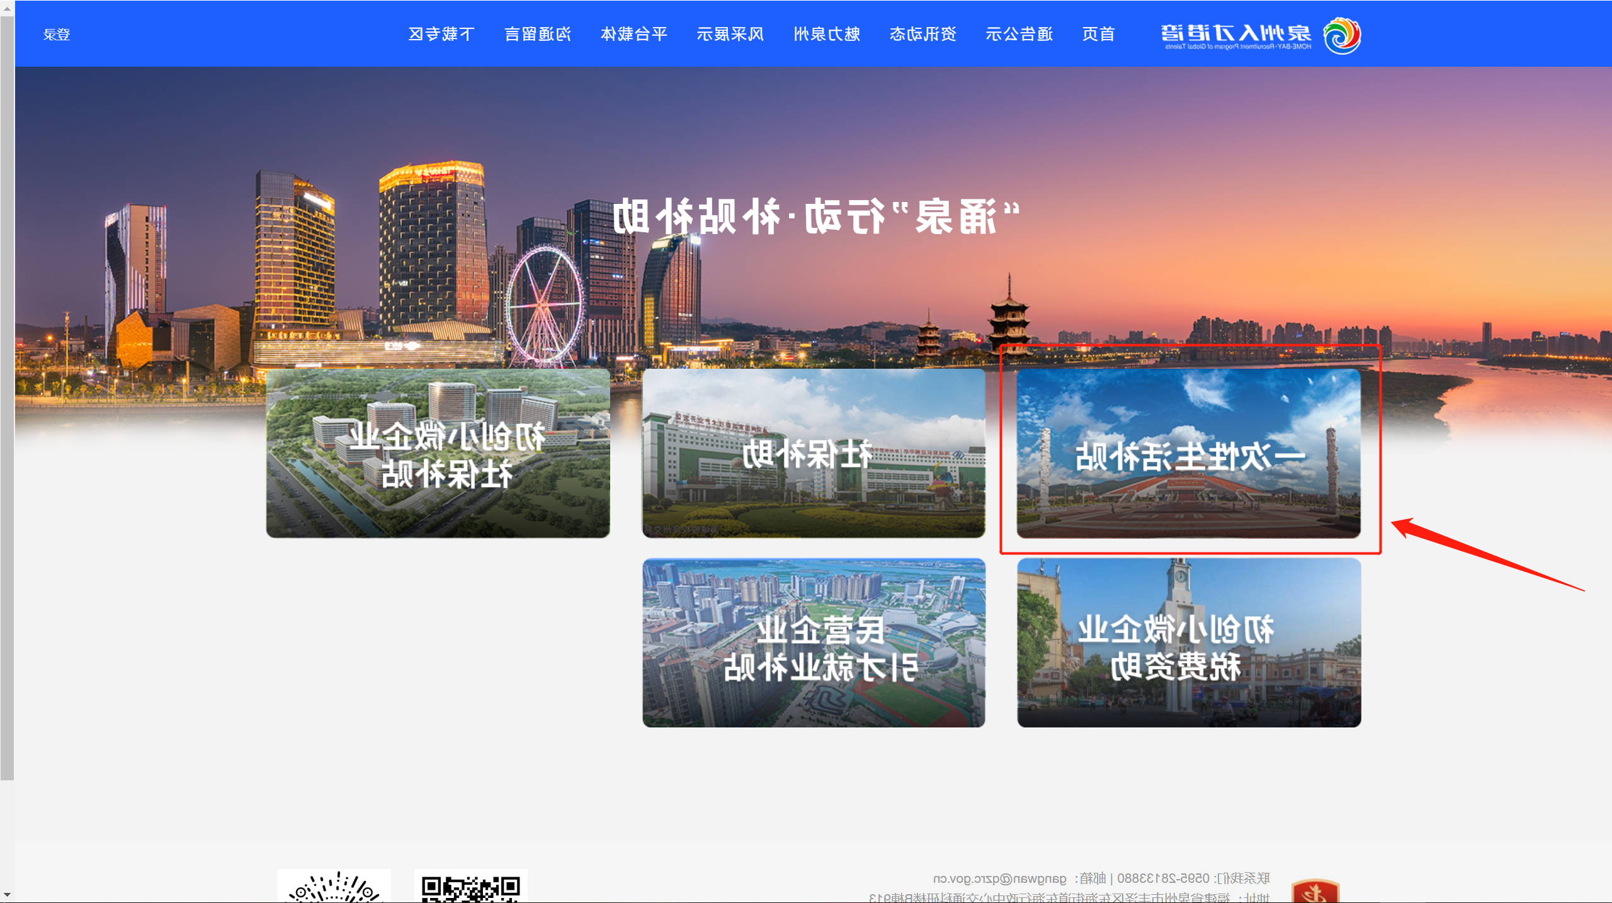This screenshot has height=903, width=1612.
Task: Click the footer address line 福建省泉州市丰泽区
Action: coord(1069,898)
